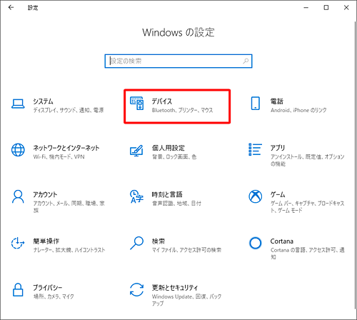The width and height of the screenshot is (357, 320).
Task: Open the Apps list icon
Action: 255,149
